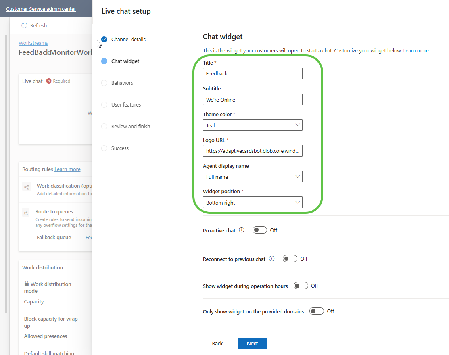Click the Live chat Required error icon
Viewport: 449px width, 355px height.
(x=49, y=81)
